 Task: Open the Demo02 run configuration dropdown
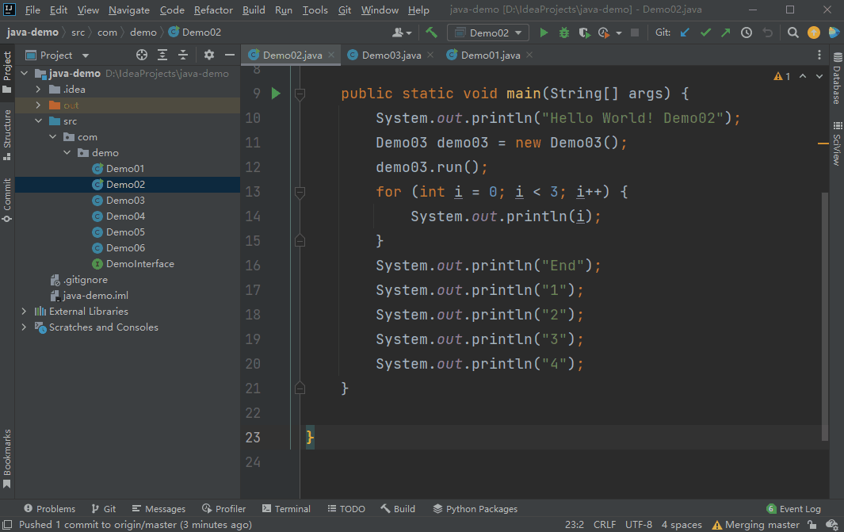click(488, 33)
